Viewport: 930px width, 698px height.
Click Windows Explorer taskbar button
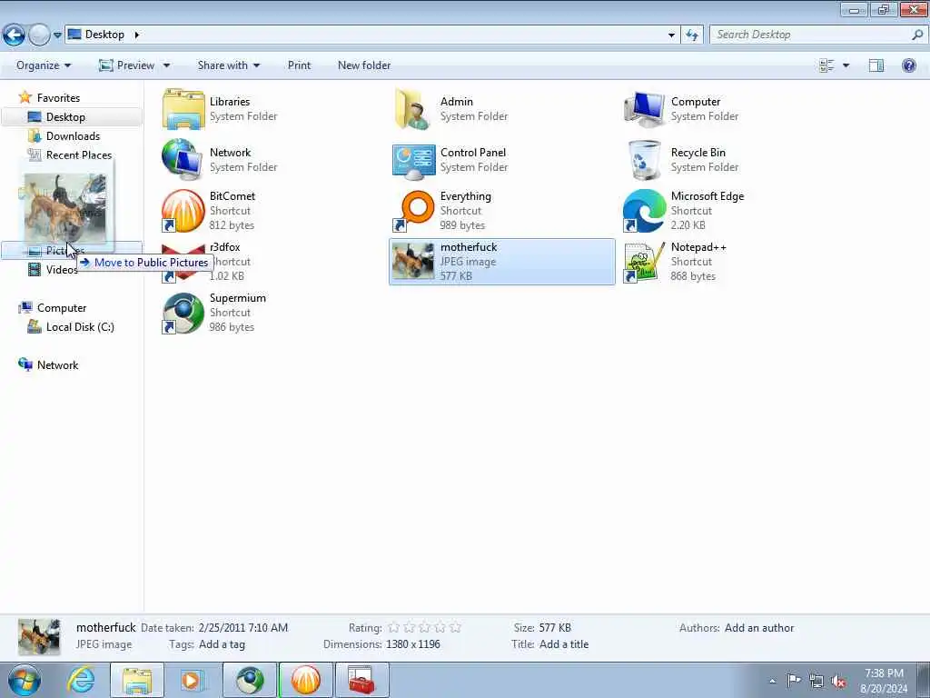pos(137,680)
